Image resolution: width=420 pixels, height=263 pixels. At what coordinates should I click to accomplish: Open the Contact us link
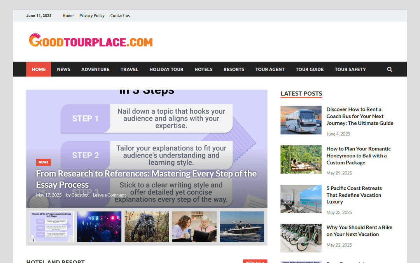[120, 16]
